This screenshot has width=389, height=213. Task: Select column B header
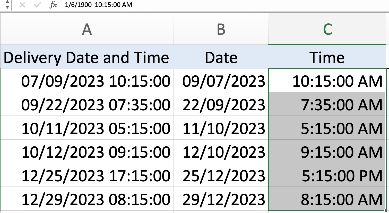coord(221,29)
